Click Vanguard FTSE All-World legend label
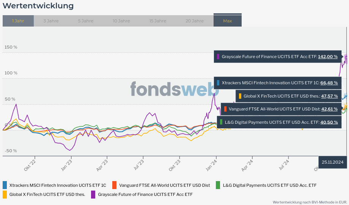The width and height of the screenshot is (349, 205). [164, 185]
